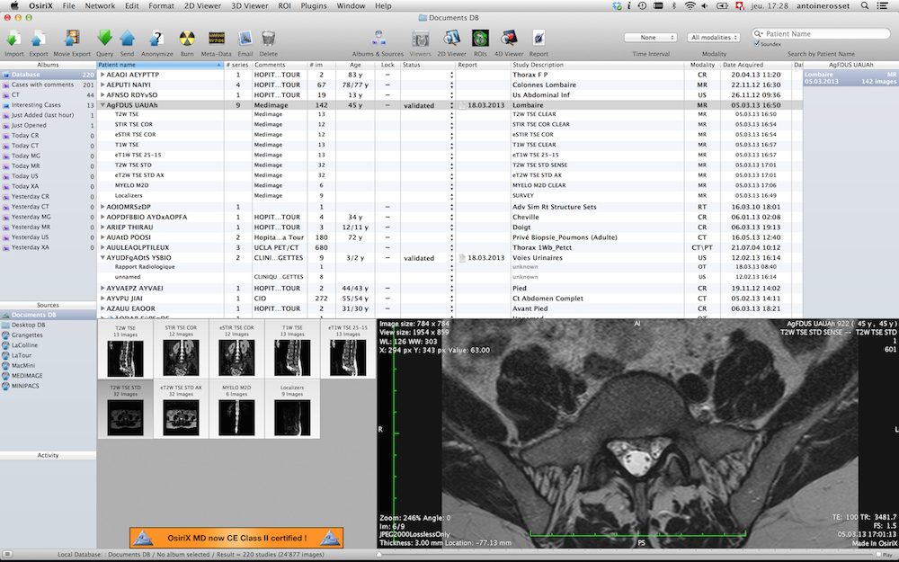Click the Burn disc icon
This screenshot has width=899, height=562.
(x=187, y=39)
